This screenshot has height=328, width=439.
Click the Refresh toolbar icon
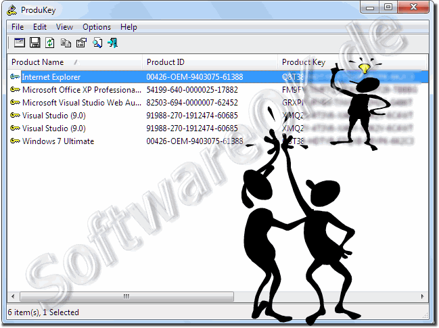50,43
